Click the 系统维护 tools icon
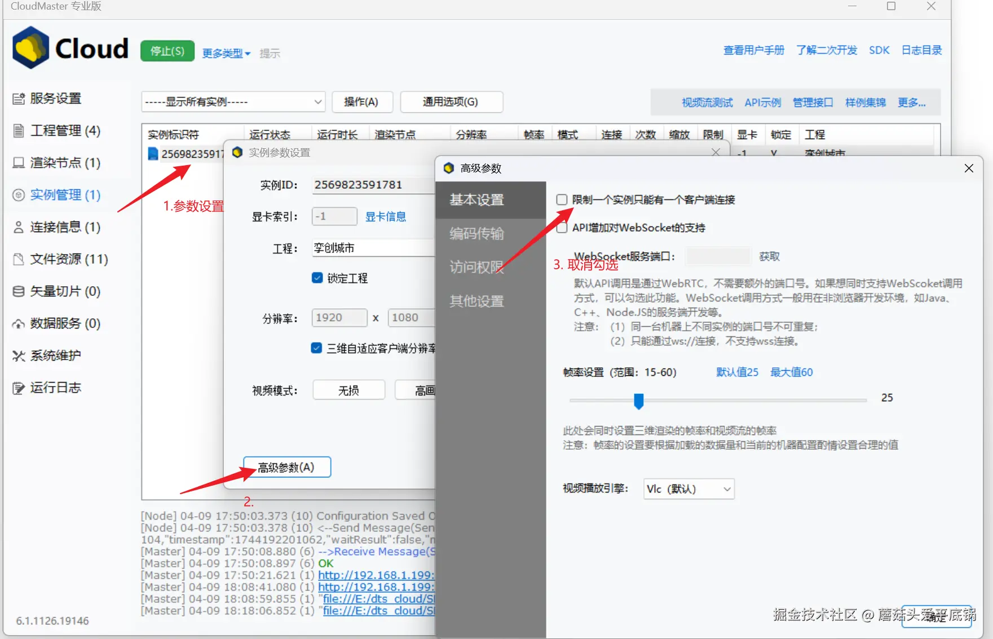 coord(19,356)
